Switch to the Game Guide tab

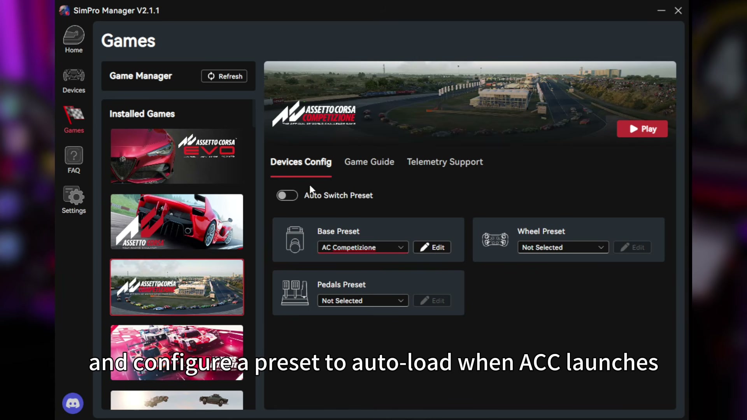pyautogui.click(x=369, y=162)
